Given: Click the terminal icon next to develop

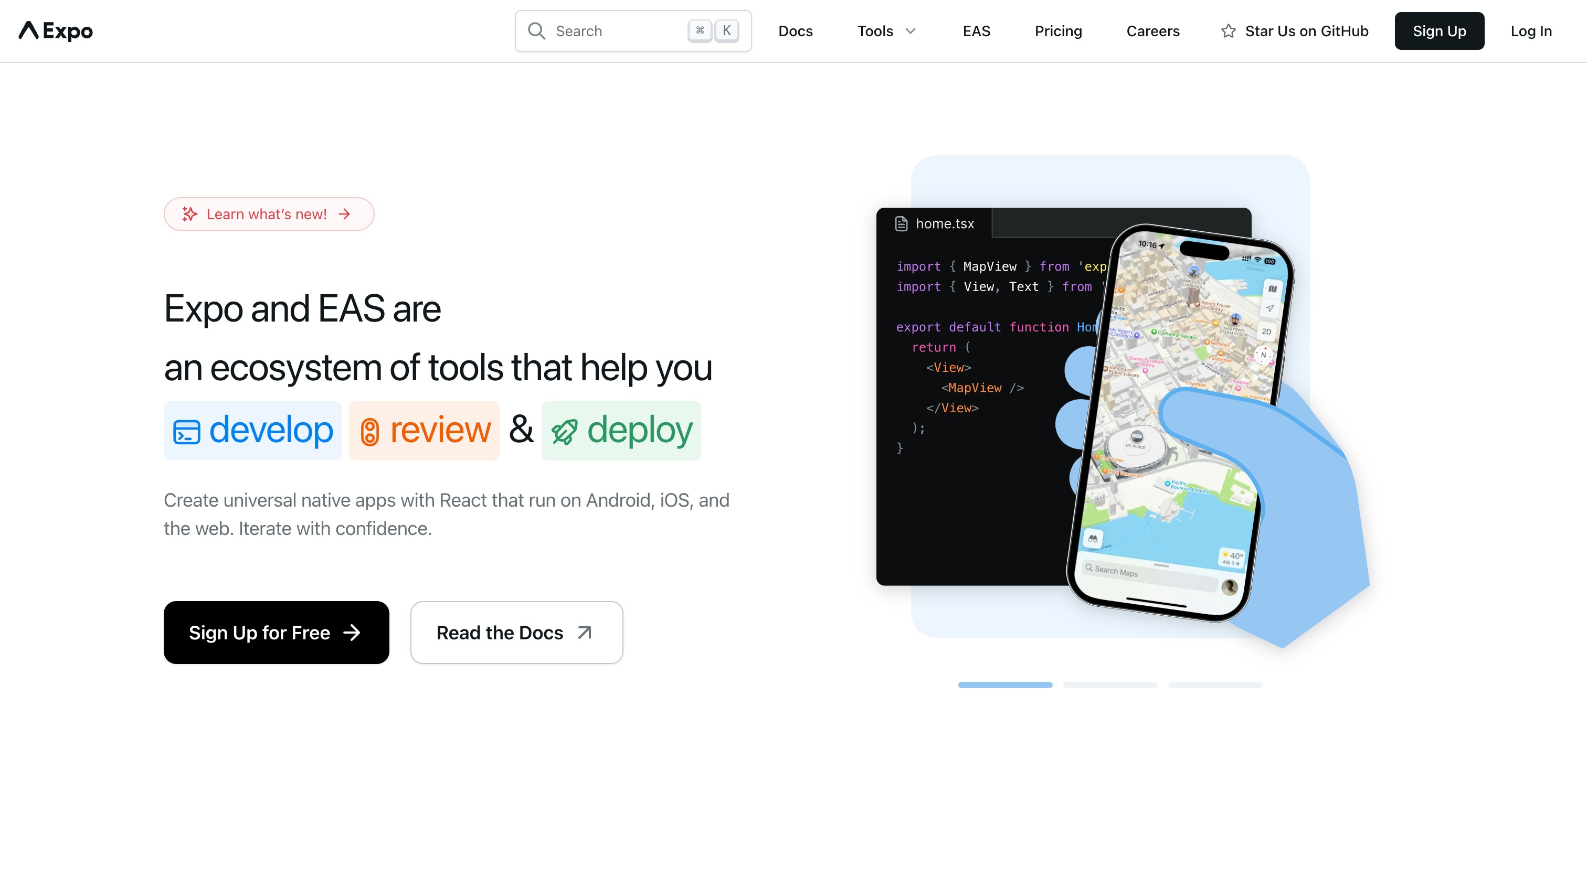Looking at the screenshot, I should coord(186,432).
